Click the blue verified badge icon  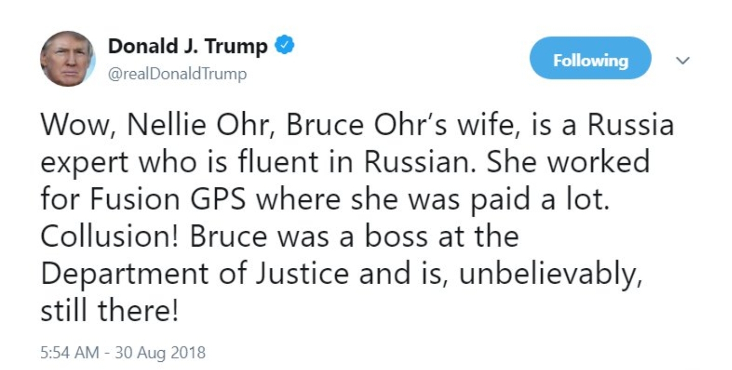[284, 46]
